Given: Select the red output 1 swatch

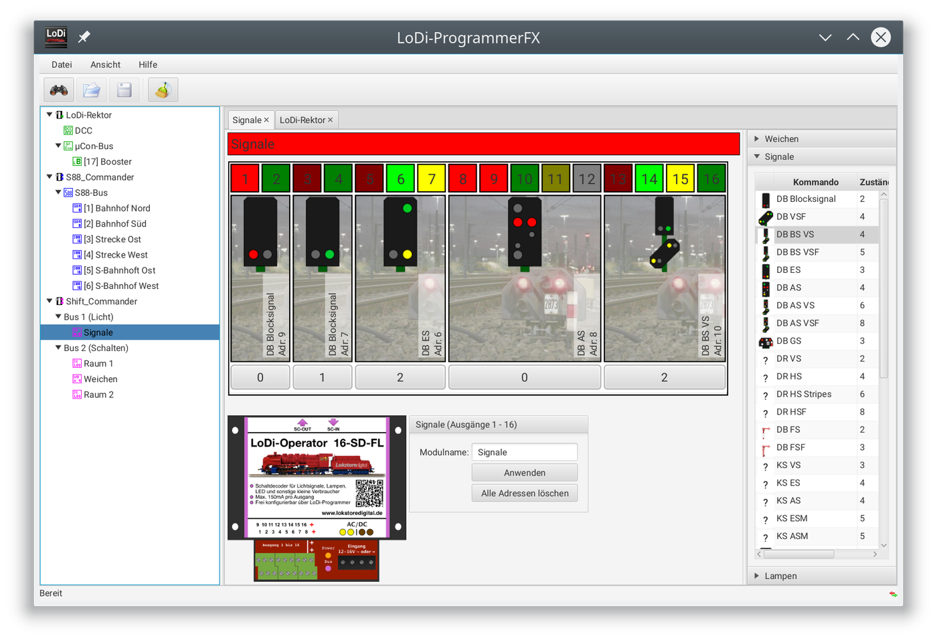Looking at the screenshot, I should [x=245, y=179].
